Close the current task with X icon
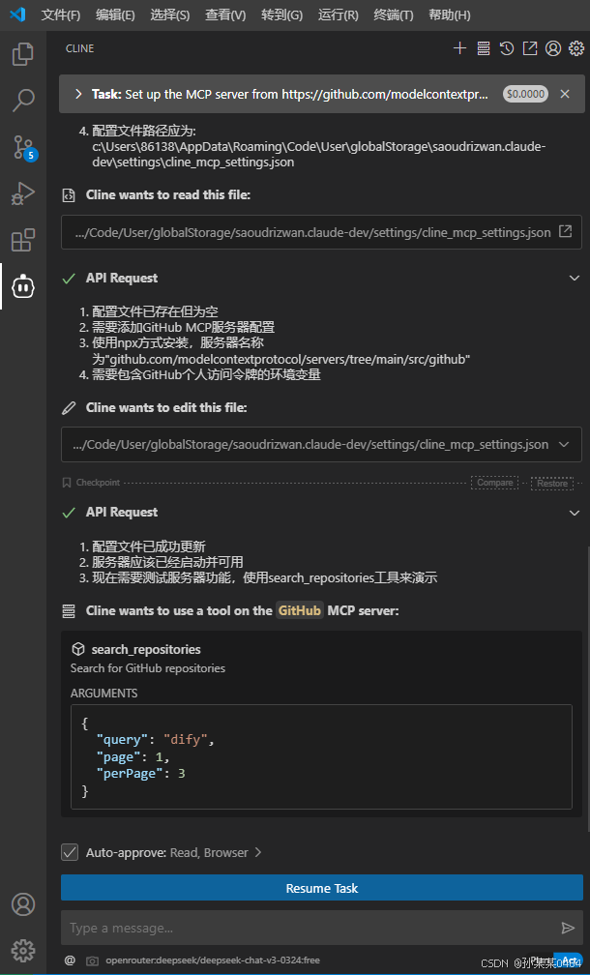 pos(565,94)
